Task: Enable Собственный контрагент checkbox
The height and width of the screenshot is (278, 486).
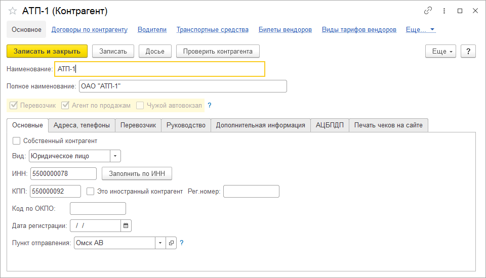Action: click(x=17, y=141)
